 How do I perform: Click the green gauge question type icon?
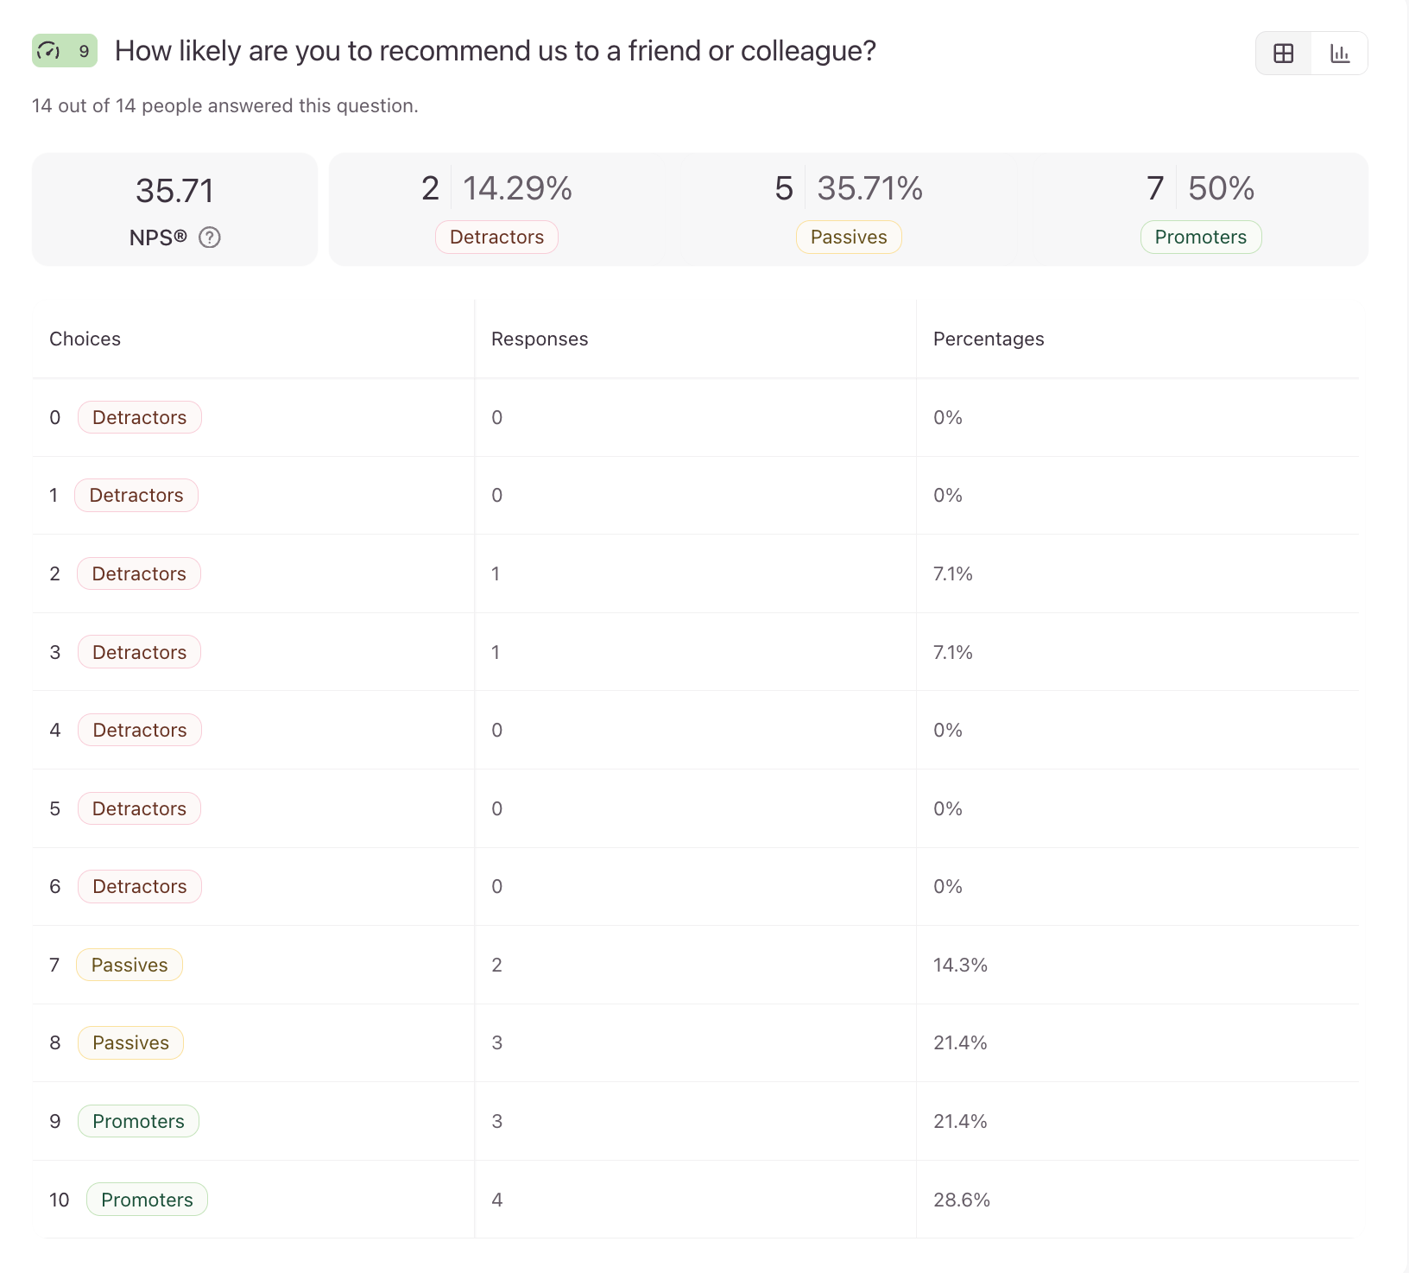(x=47, y=50)
